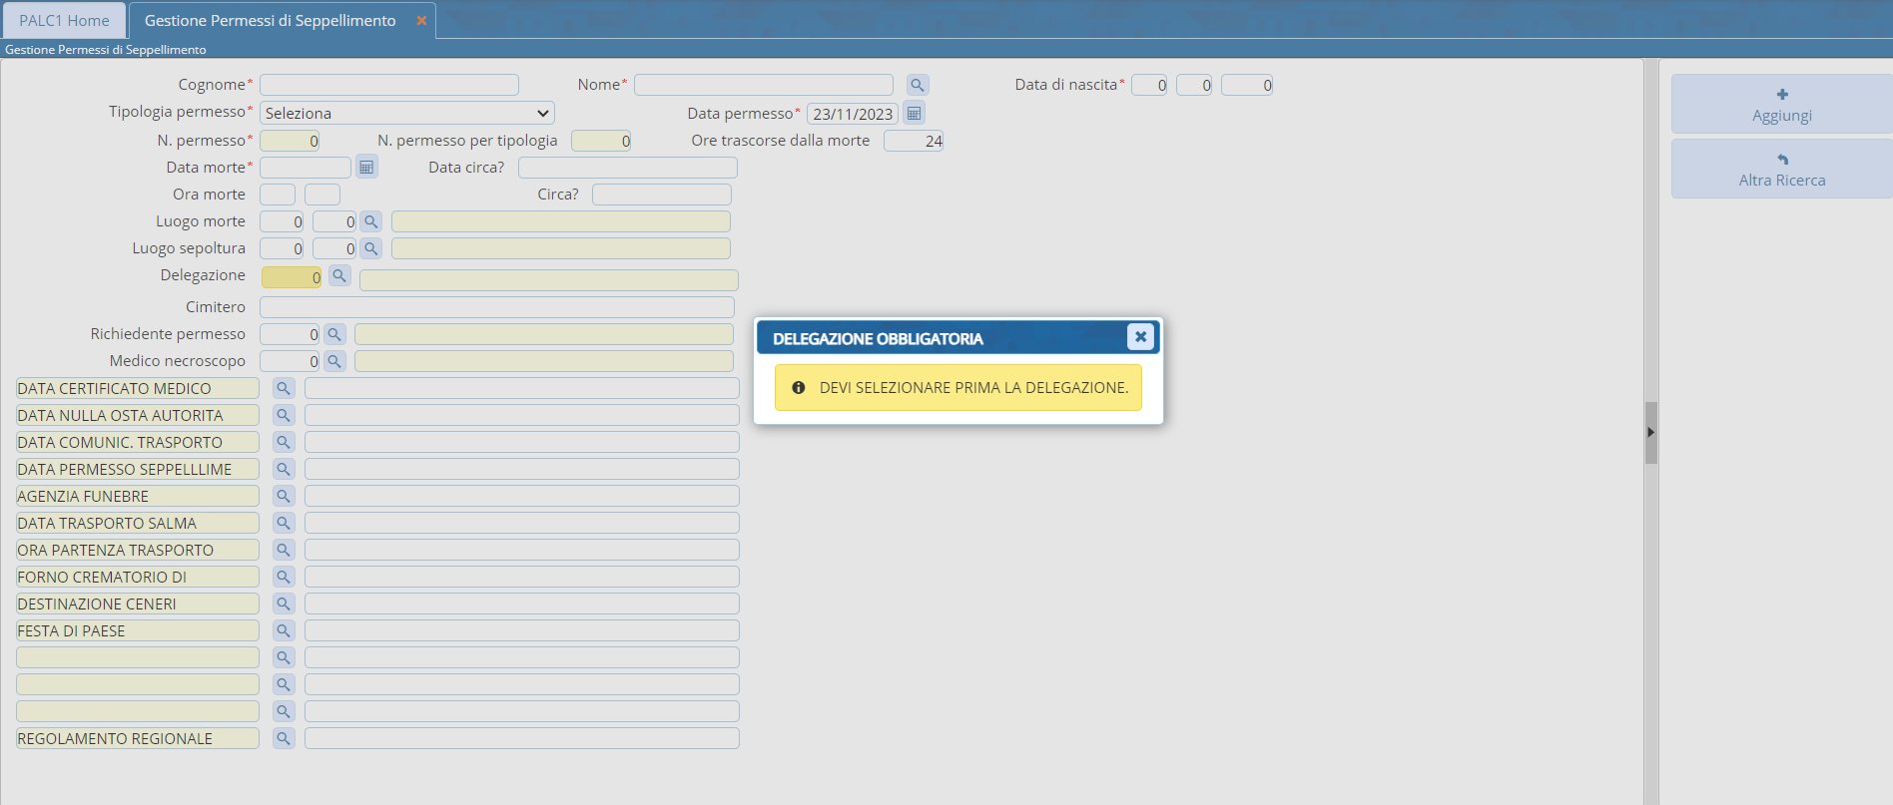Open calendar picker for Data morte
The height and width of the screenshot is (805, 1893).
click(366, 168)
